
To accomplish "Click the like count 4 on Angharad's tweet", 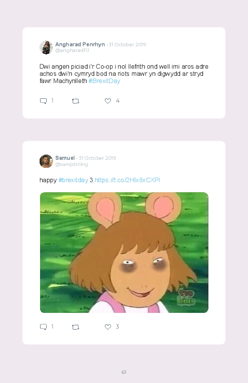I will (117, 101).
